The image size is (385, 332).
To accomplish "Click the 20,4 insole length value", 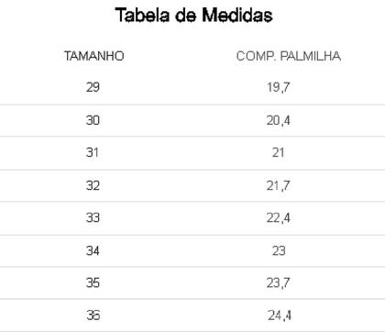I will (278, 120).
